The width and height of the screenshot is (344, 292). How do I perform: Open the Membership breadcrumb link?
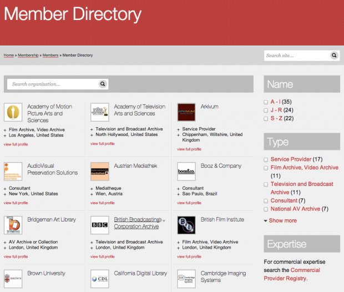point(28,55)
